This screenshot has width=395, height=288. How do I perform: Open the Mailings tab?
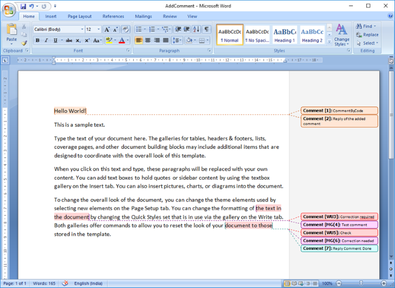[x=143, y=16]
